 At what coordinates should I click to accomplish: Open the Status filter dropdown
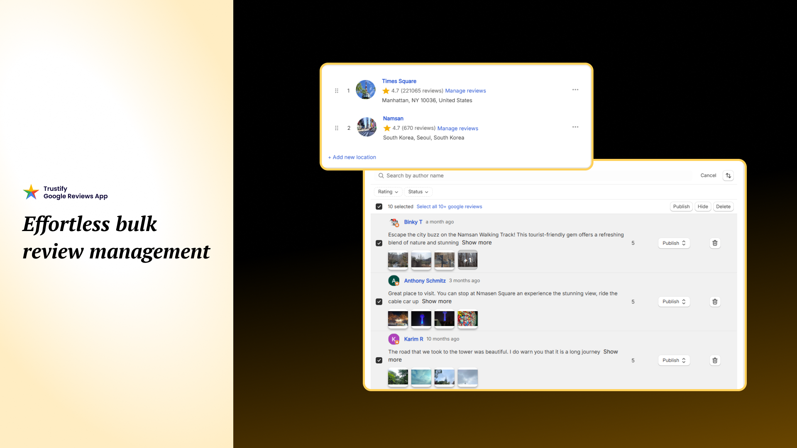[x=418, y=192]
